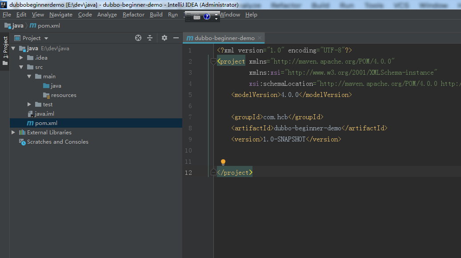Click the Project view window icon in panel header
The width and height of the screenshot is (461, 258).
pos(17,38)
